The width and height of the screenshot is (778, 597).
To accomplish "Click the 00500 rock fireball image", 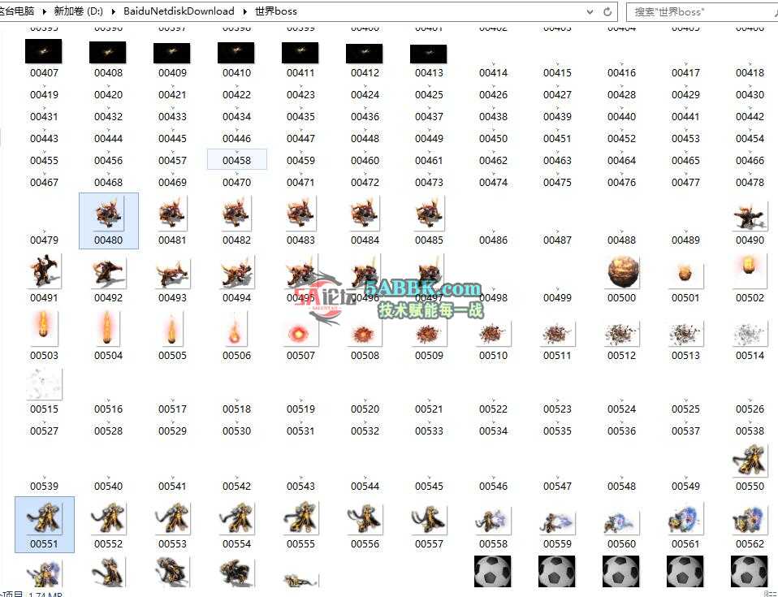I will tap(621, 273).
